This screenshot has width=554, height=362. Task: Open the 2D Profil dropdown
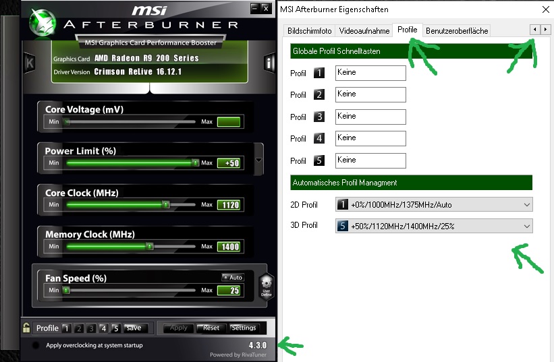click(x=434, y=205)
